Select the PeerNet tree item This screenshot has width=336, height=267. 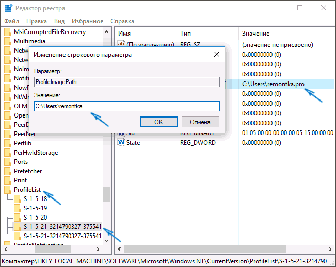[24, 134]
